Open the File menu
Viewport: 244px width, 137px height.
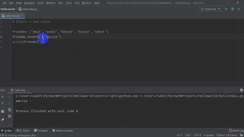pos(5,3)
